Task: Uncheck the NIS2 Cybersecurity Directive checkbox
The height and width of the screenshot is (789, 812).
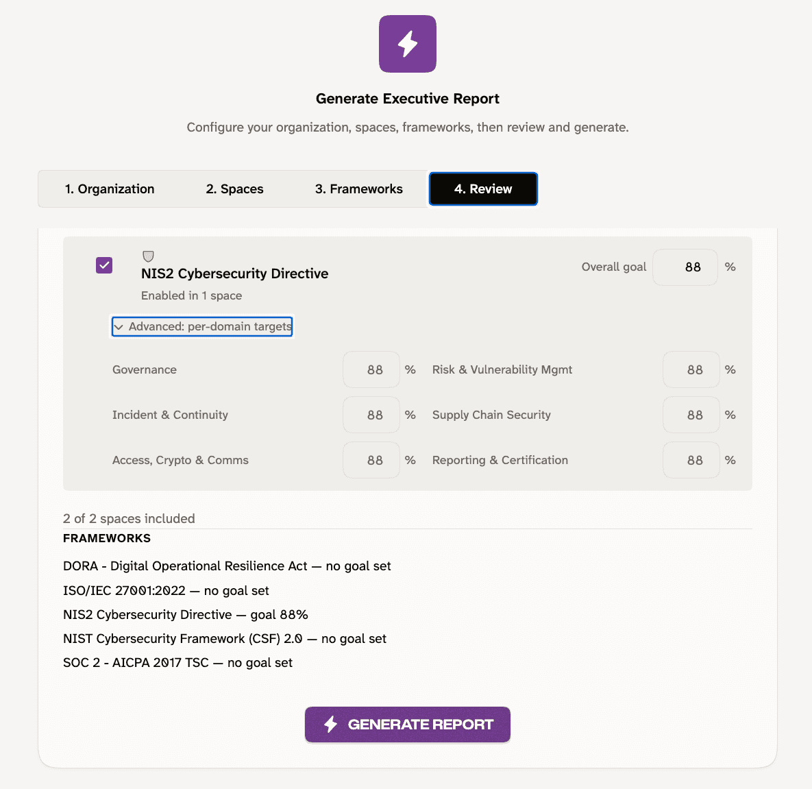Action: click(x=104, y=265)
